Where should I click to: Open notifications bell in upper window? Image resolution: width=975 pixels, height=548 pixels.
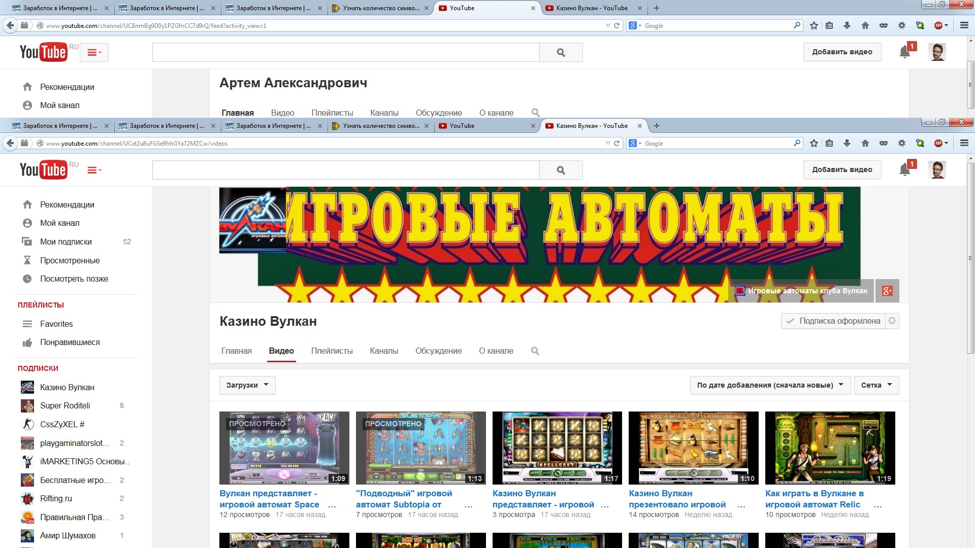tap(905, 52)
